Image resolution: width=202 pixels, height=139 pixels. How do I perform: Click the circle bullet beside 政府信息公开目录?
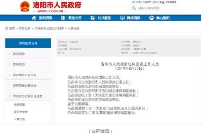pos(9,85)
